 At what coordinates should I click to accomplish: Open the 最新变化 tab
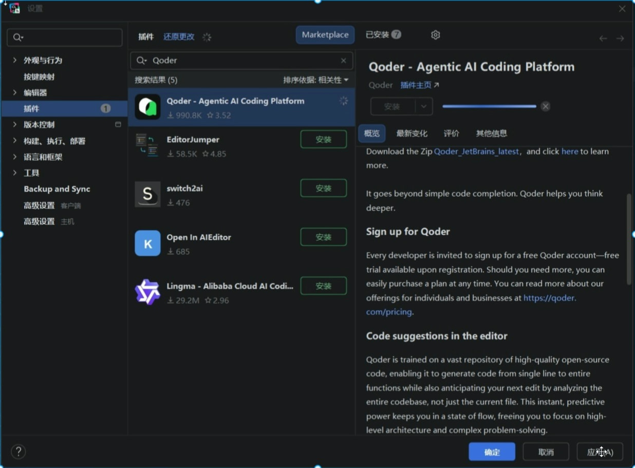point(412,134)
